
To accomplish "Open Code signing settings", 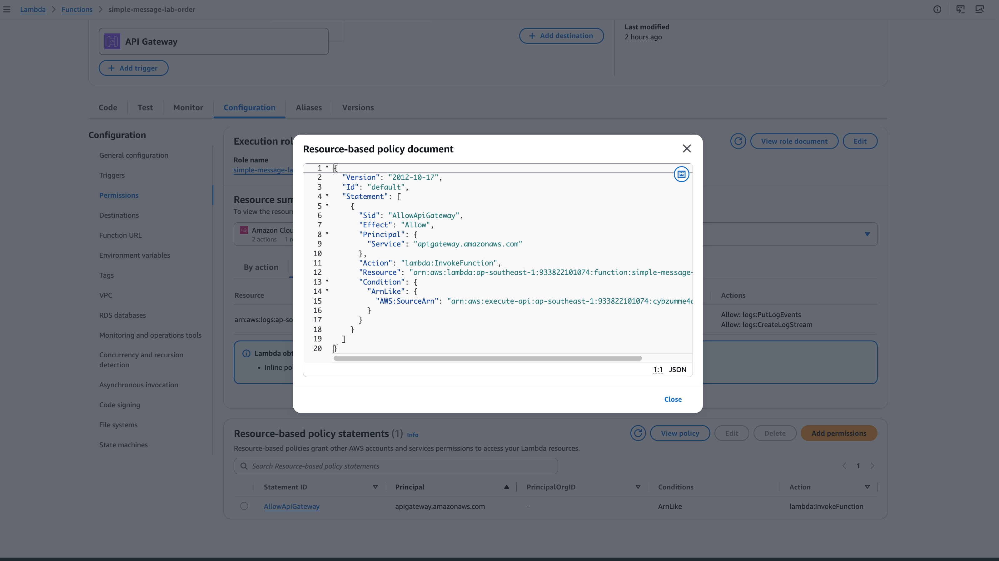I will pyautogui.click(x=119, y=405).
